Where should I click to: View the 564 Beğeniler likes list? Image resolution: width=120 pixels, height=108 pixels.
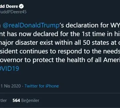point(26,100)
